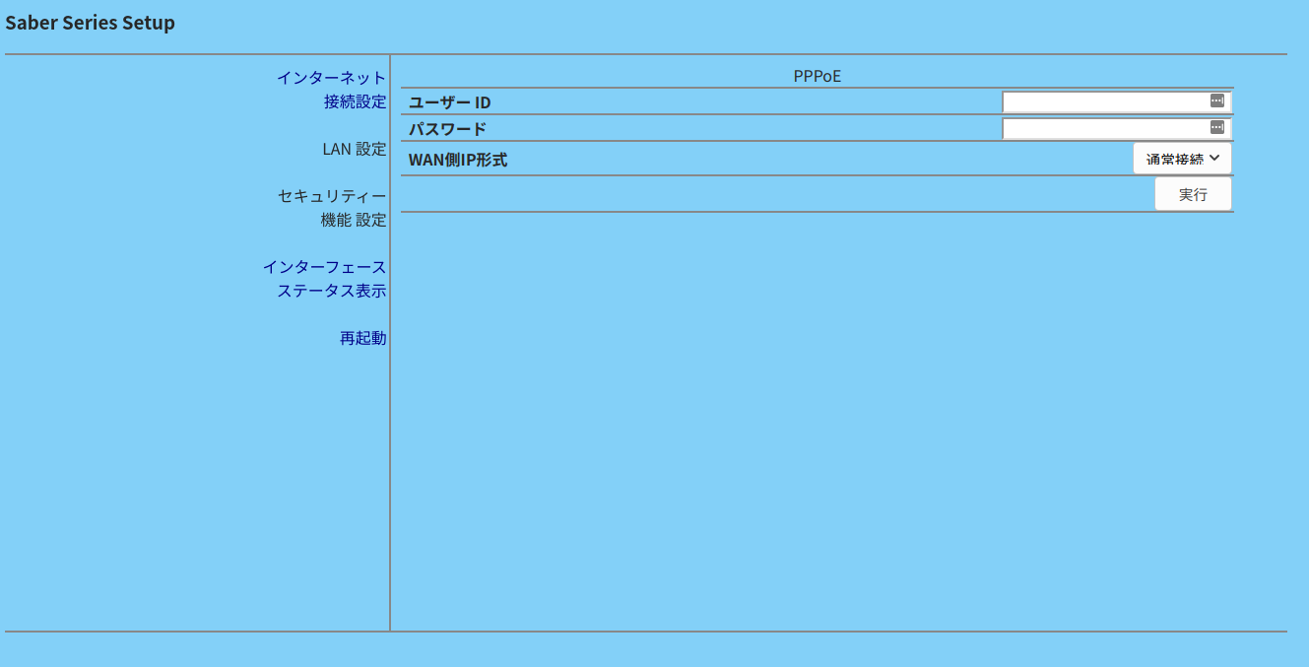Open インターネット 接続設定 link
The image size is (1309, 667).
coord(331,90)
